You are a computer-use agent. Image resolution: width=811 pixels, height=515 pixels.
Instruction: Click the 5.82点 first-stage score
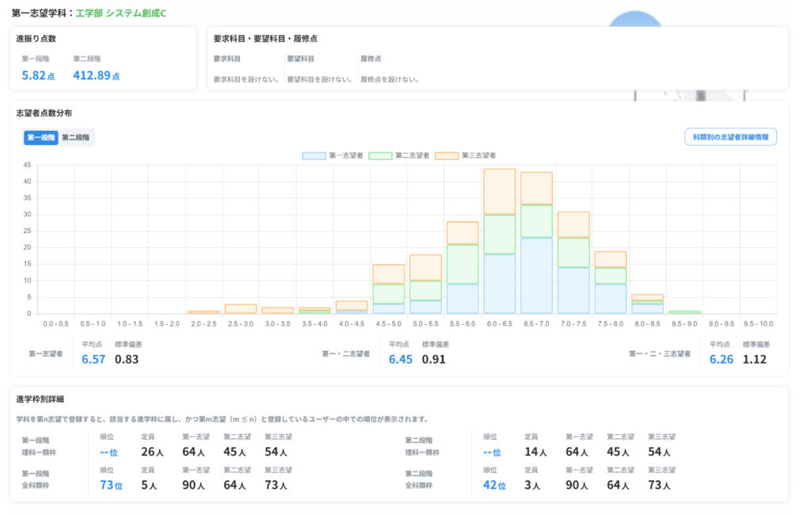pos(37,75)
